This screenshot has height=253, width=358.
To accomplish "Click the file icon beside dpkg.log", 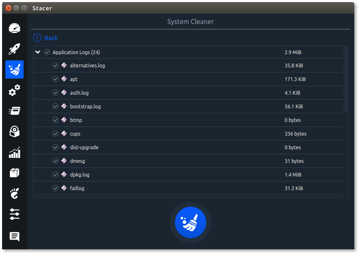I will tap(64, 174).
